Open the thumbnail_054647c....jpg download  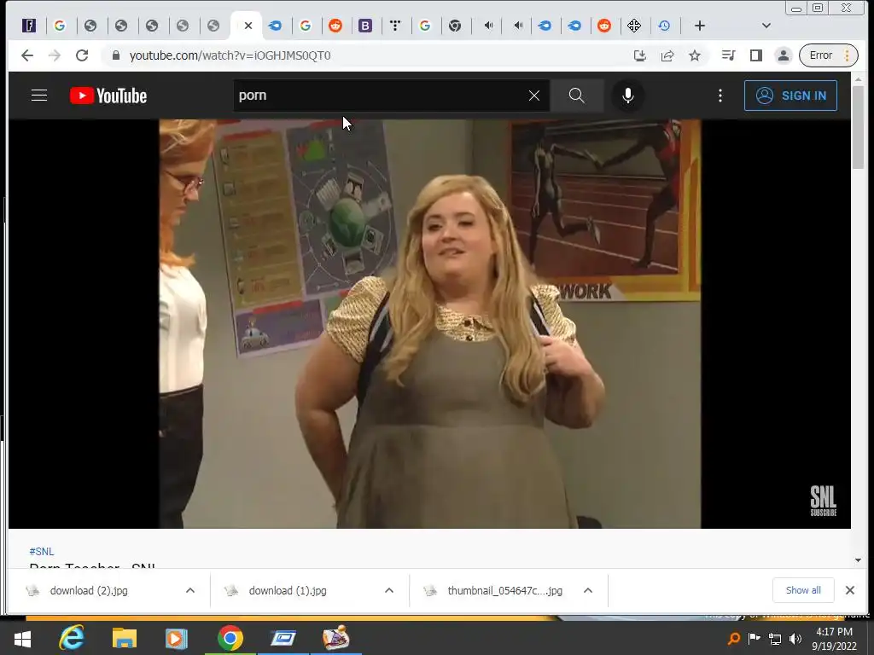(x=505, y=590)
